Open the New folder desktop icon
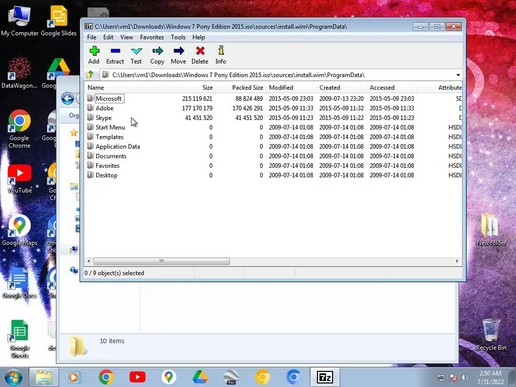Image resolution: width=516 pixels, height=387 pixels. (x=491, y=230)
